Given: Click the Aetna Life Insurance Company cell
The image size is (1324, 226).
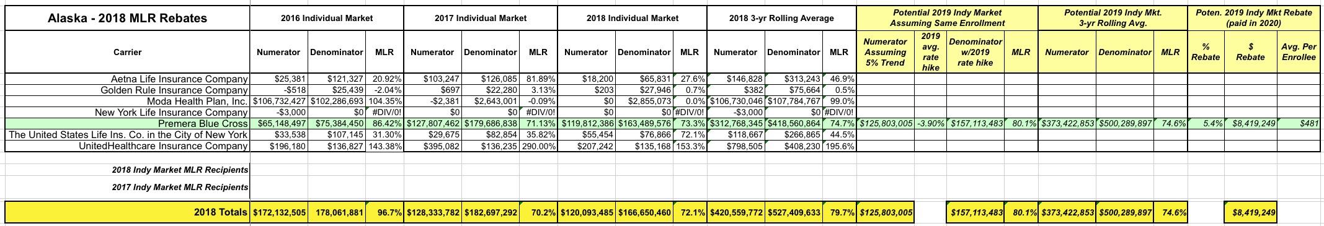Looking at the screenshot, I should [x=127, y=79].
